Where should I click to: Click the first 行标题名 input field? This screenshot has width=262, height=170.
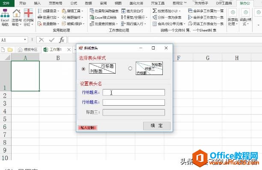(x=134, y=92)
